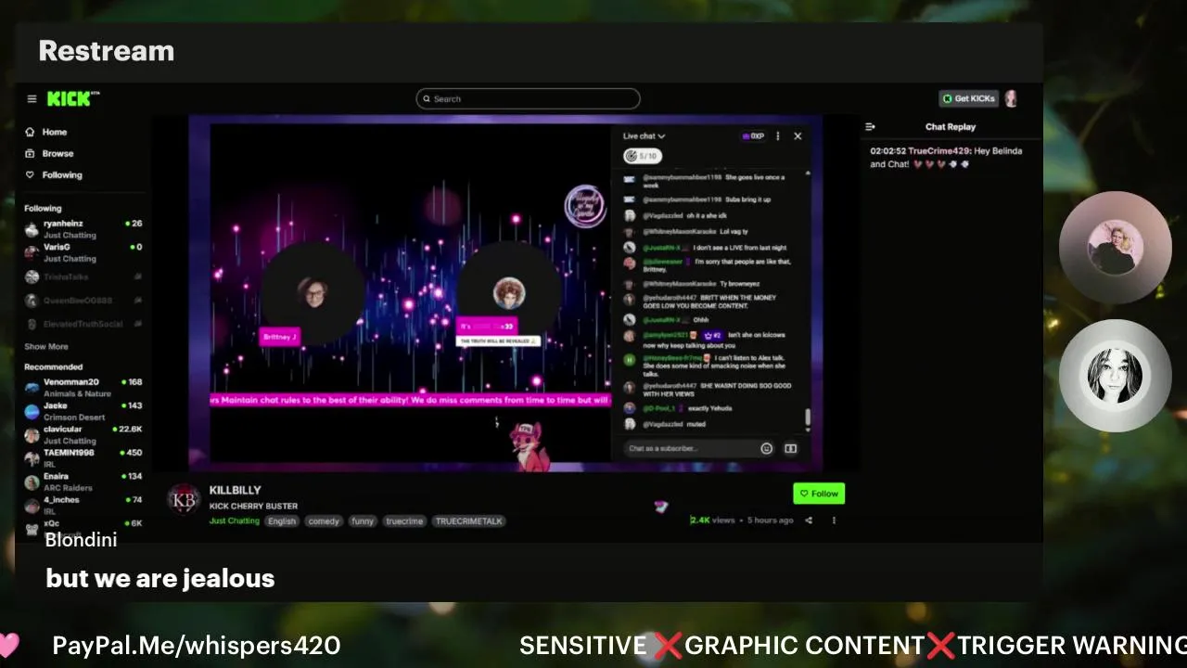Open Jaeke recommended channel
The image size is (1187, 668).
click(83, 411)
